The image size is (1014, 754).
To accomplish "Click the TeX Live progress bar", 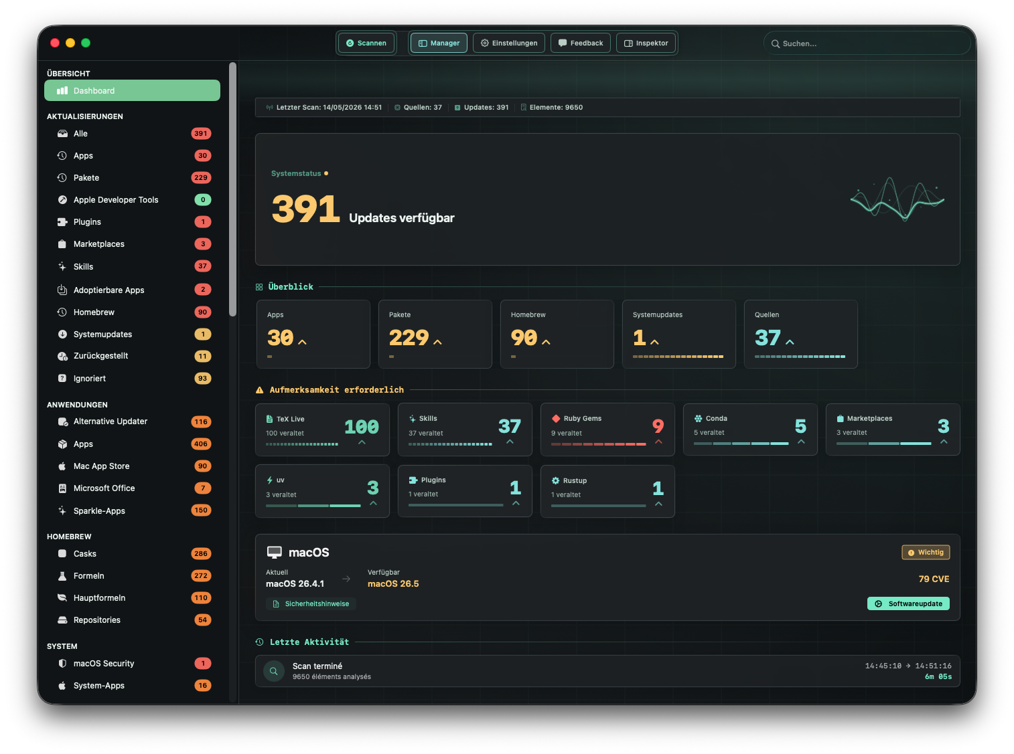I will [x=302, y=444].
